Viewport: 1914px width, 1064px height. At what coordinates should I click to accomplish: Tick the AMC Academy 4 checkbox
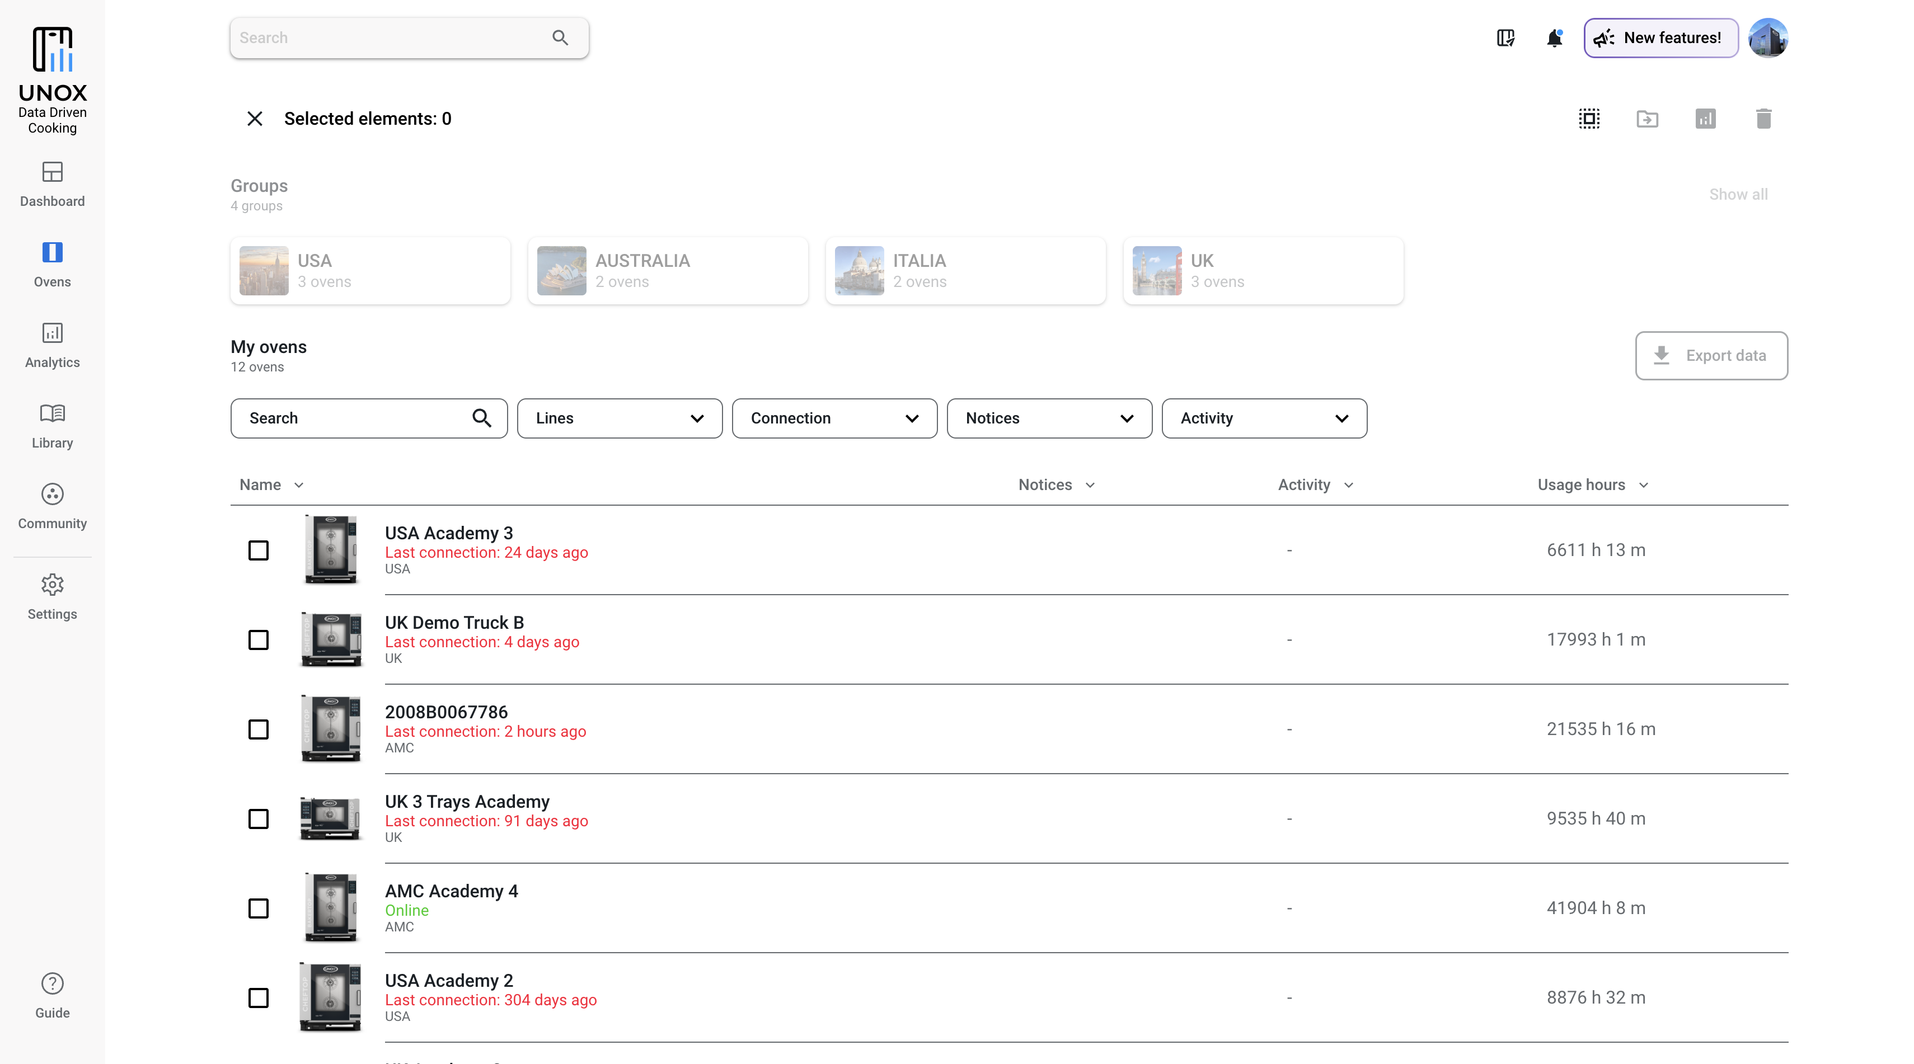tap(258, 908)
